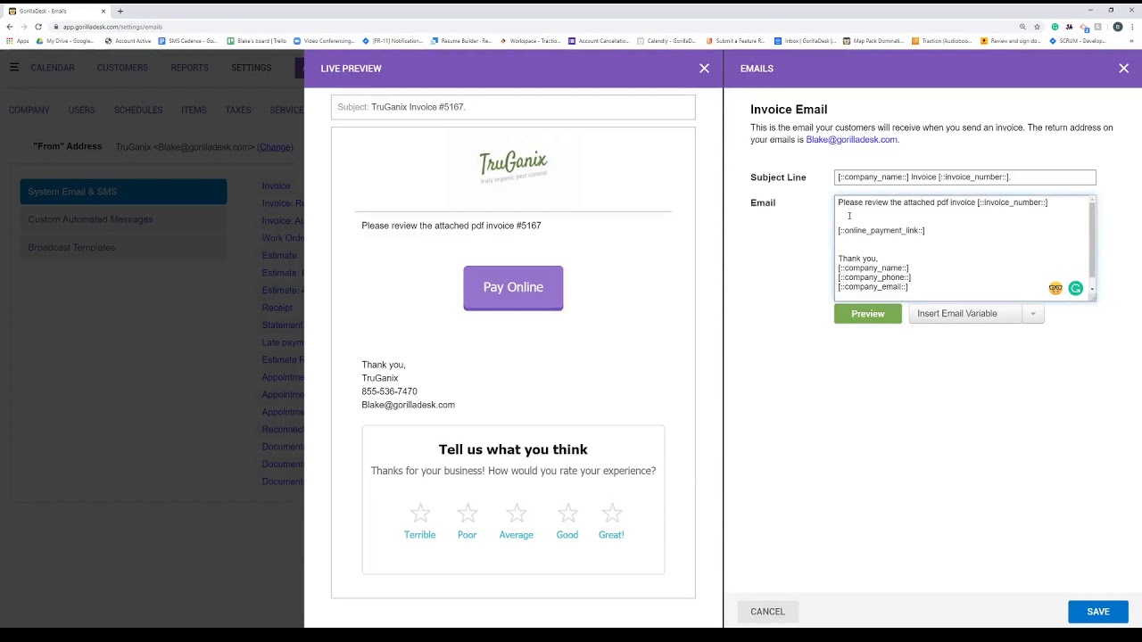Switch to Company settings tab
The height and width of the screenshot is (642, 1142).
coord(29,111)
